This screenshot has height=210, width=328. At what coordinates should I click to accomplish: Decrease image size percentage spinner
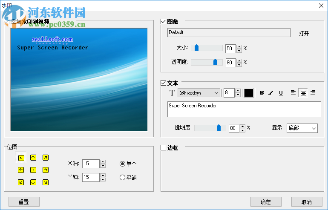coord(239,51)
